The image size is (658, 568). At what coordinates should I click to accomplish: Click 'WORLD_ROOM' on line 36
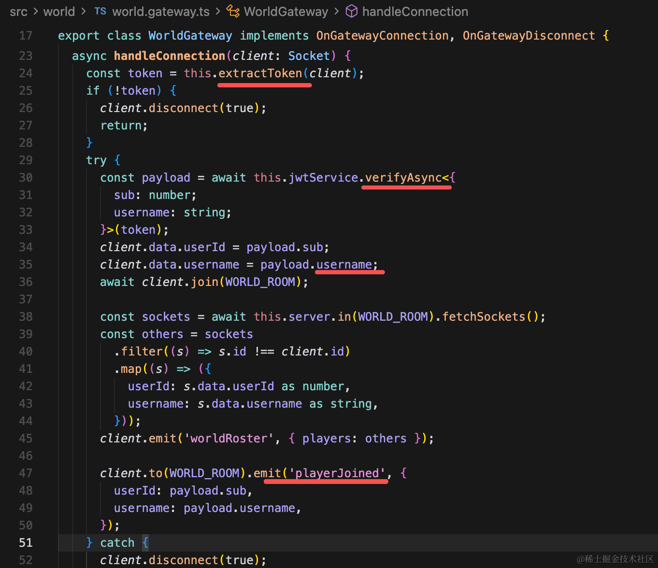point(260,282)
